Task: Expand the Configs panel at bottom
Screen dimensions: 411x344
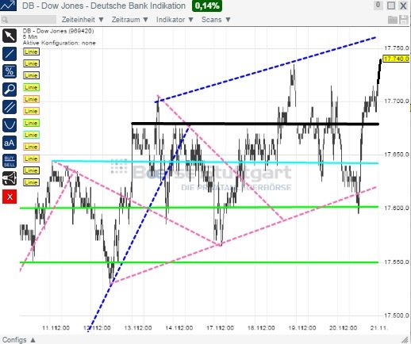Action: [19, 340]
